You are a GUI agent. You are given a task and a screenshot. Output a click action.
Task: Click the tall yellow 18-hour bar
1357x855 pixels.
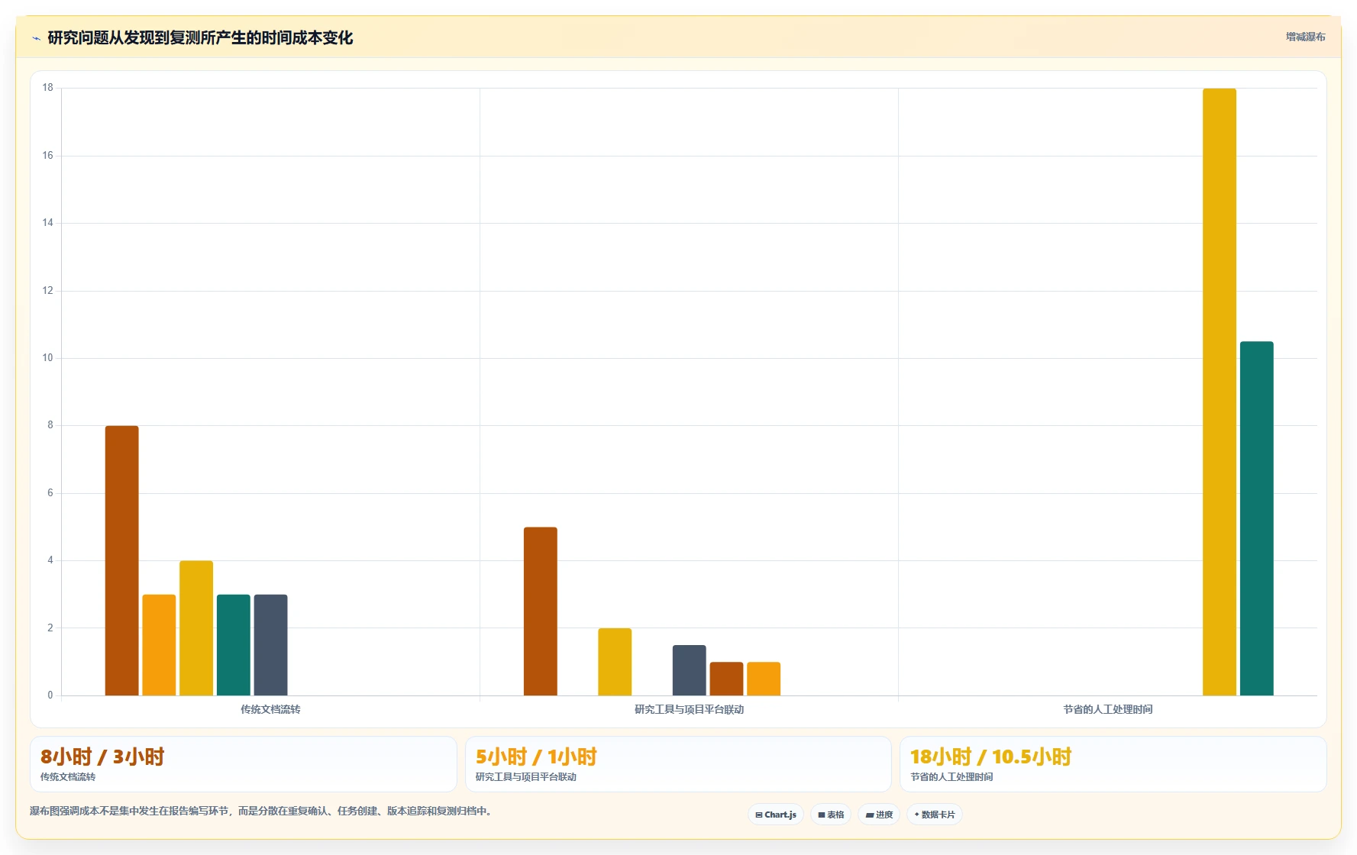click(x=1220, y=392)
